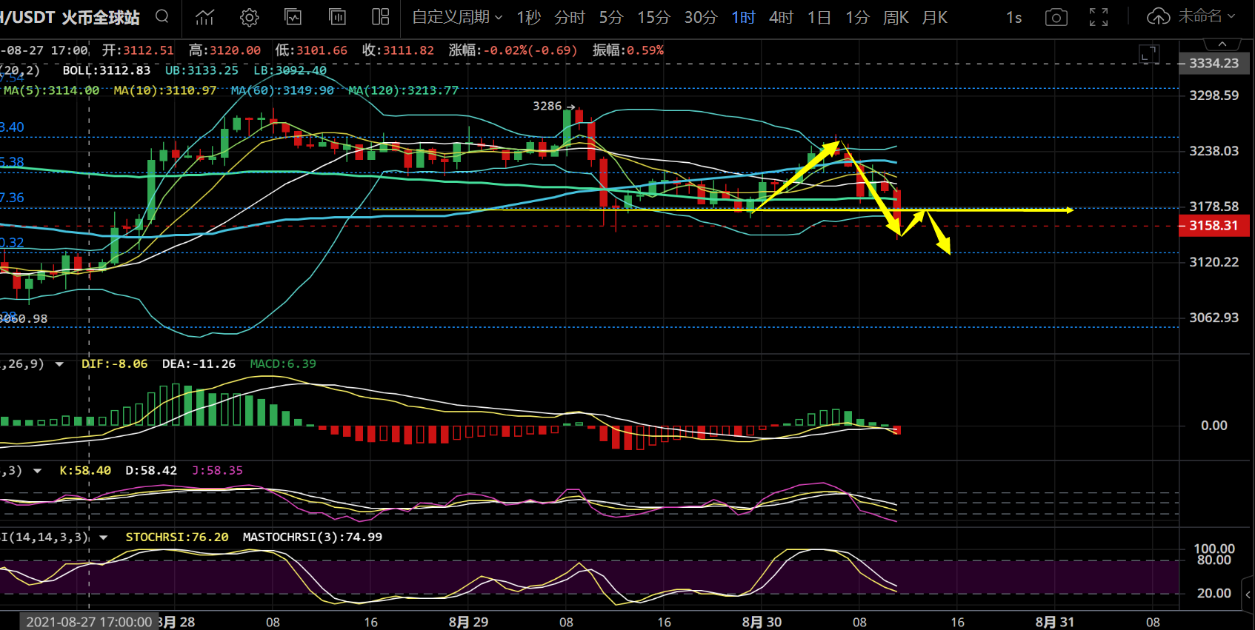Screen dimensions: 1255x630
Task: Select the 1分 timeframe
Action: pyautogui.click(x=857, y=17)
